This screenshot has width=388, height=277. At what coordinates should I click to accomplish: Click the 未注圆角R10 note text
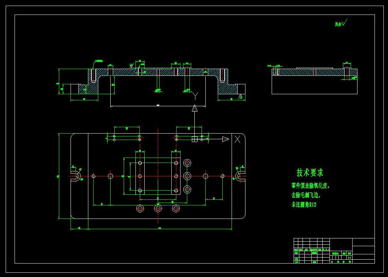[x=304, y=205]
